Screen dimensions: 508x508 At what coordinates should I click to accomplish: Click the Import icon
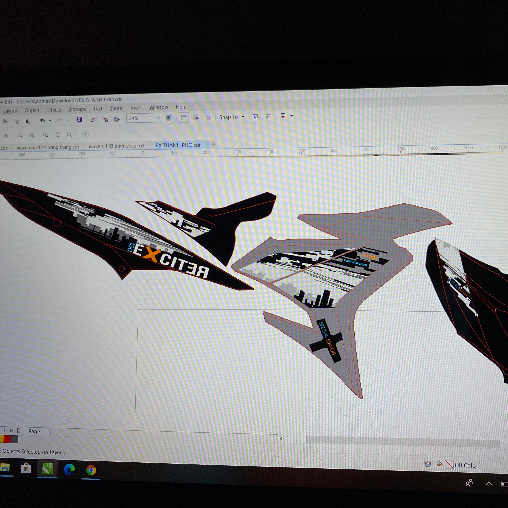[93, 119]
